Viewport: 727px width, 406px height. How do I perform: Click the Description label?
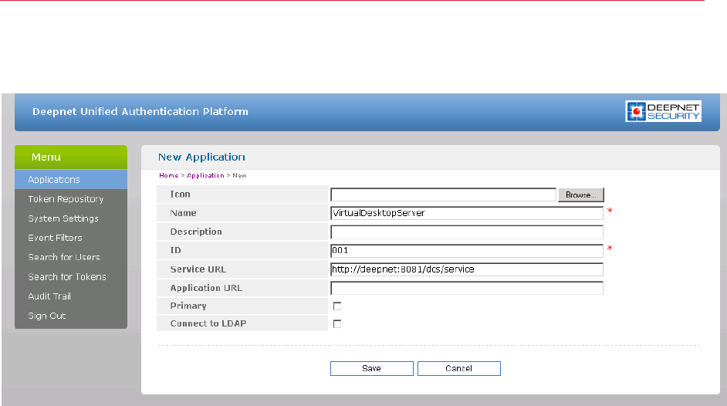click(196, 232)
